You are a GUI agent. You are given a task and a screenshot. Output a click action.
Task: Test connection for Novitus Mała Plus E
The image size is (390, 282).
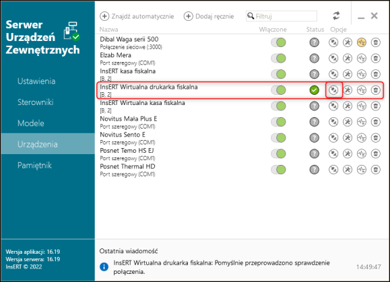pos(333,122)
